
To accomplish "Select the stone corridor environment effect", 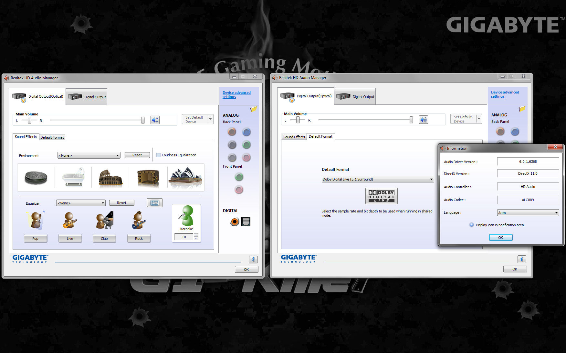I will [148, 178].
